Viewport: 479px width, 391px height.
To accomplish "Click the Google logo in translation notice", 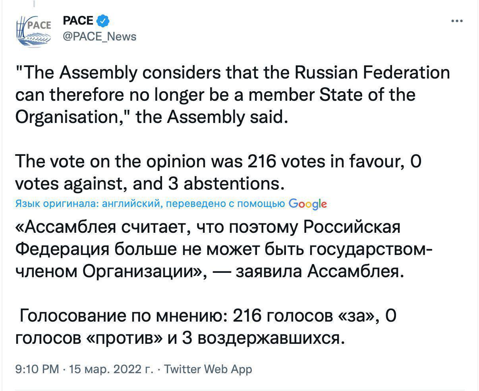I will point(308,204).
